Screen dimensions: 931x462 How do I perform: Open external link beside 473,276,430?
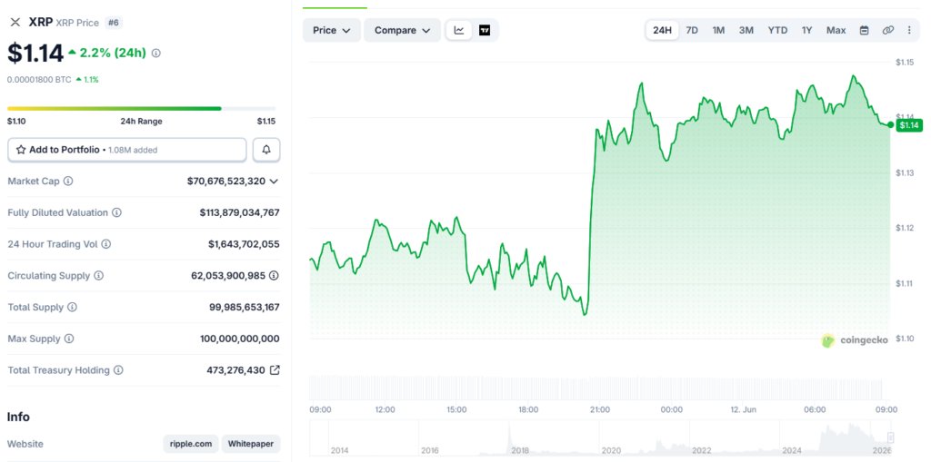(275, 370)
